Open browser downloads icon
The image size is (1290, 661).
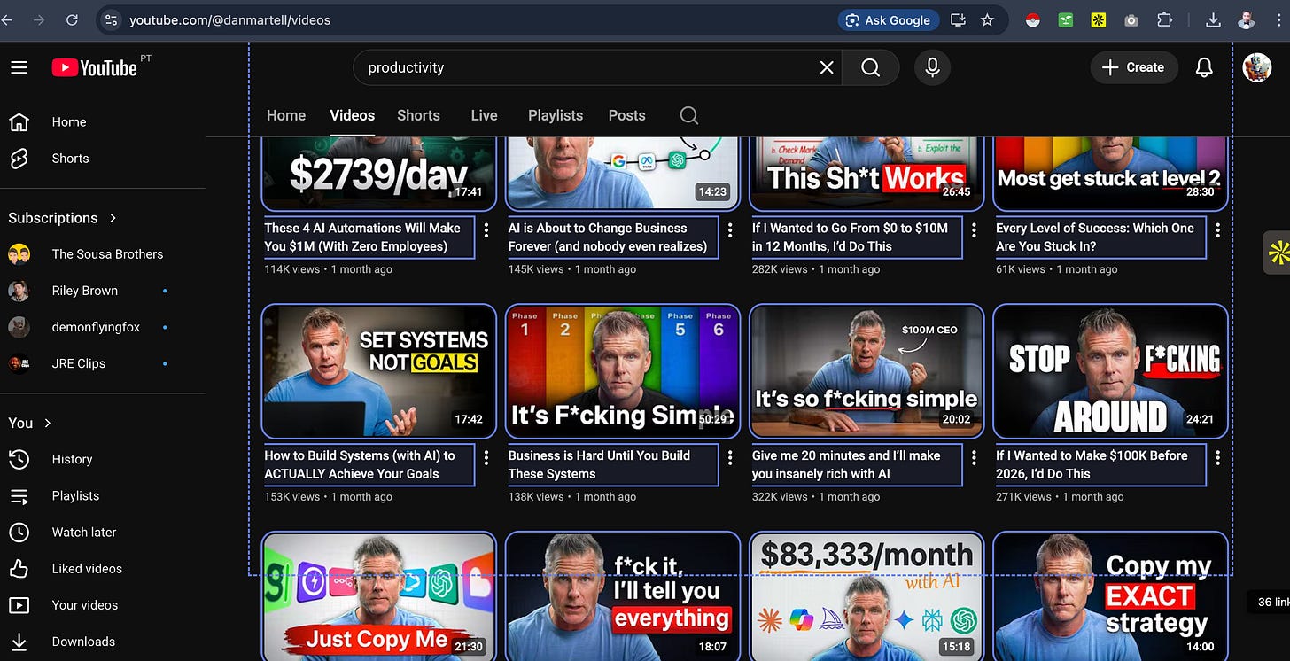coord(1214,19)
